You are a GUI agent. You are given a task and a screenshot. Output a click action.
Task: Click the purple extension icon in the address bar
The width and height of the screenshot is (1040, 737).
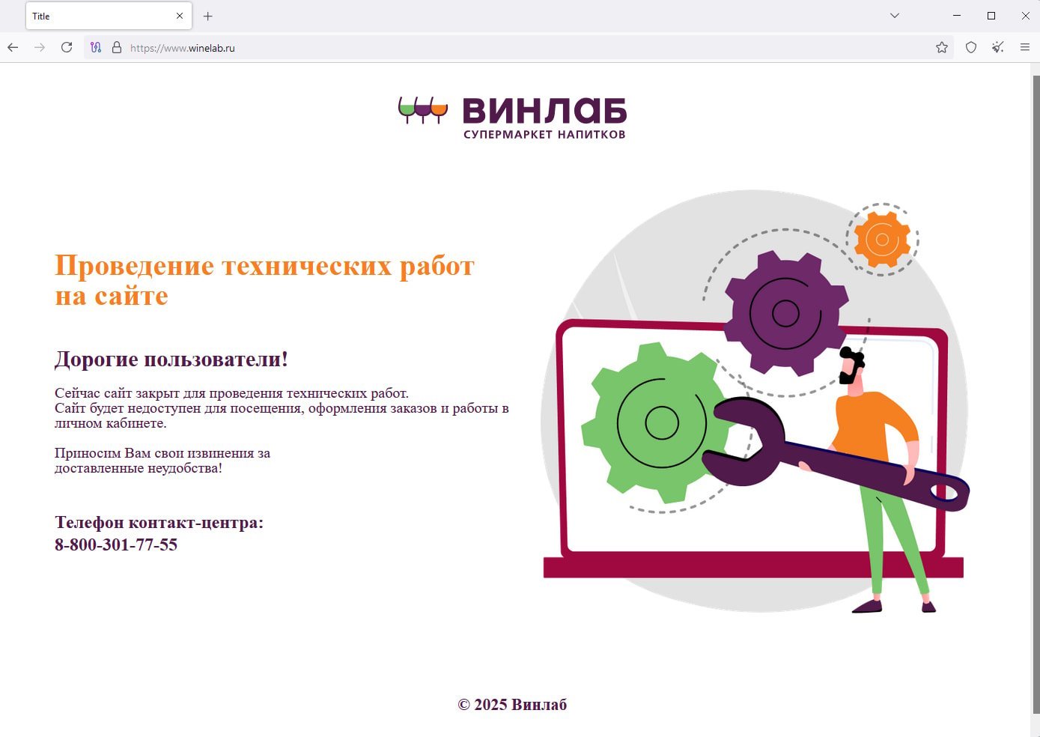[95, 47]
